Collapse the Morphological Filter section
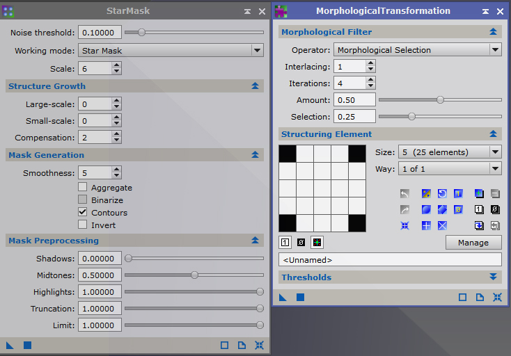Viewport: 511px width, 356px height. (x=494, y=32)
